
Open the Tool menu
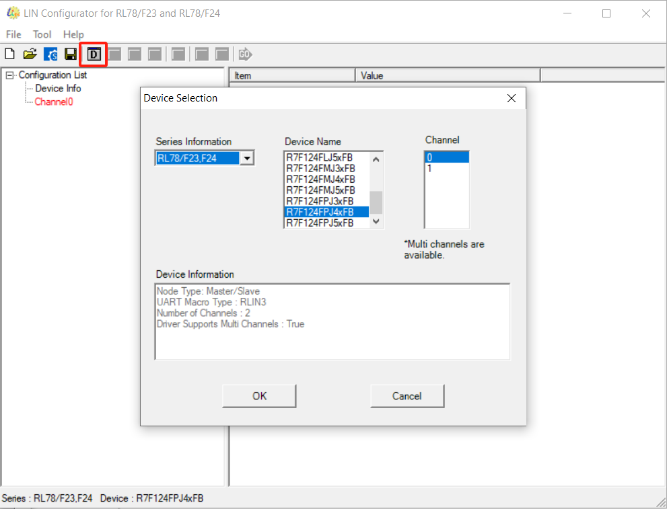(42, 34)
